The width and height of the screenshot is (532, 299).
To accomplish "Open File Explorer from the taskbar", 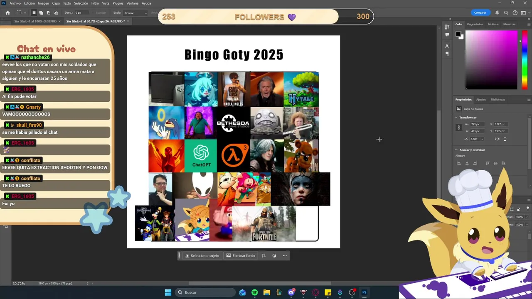I will (x=267, y=292).
